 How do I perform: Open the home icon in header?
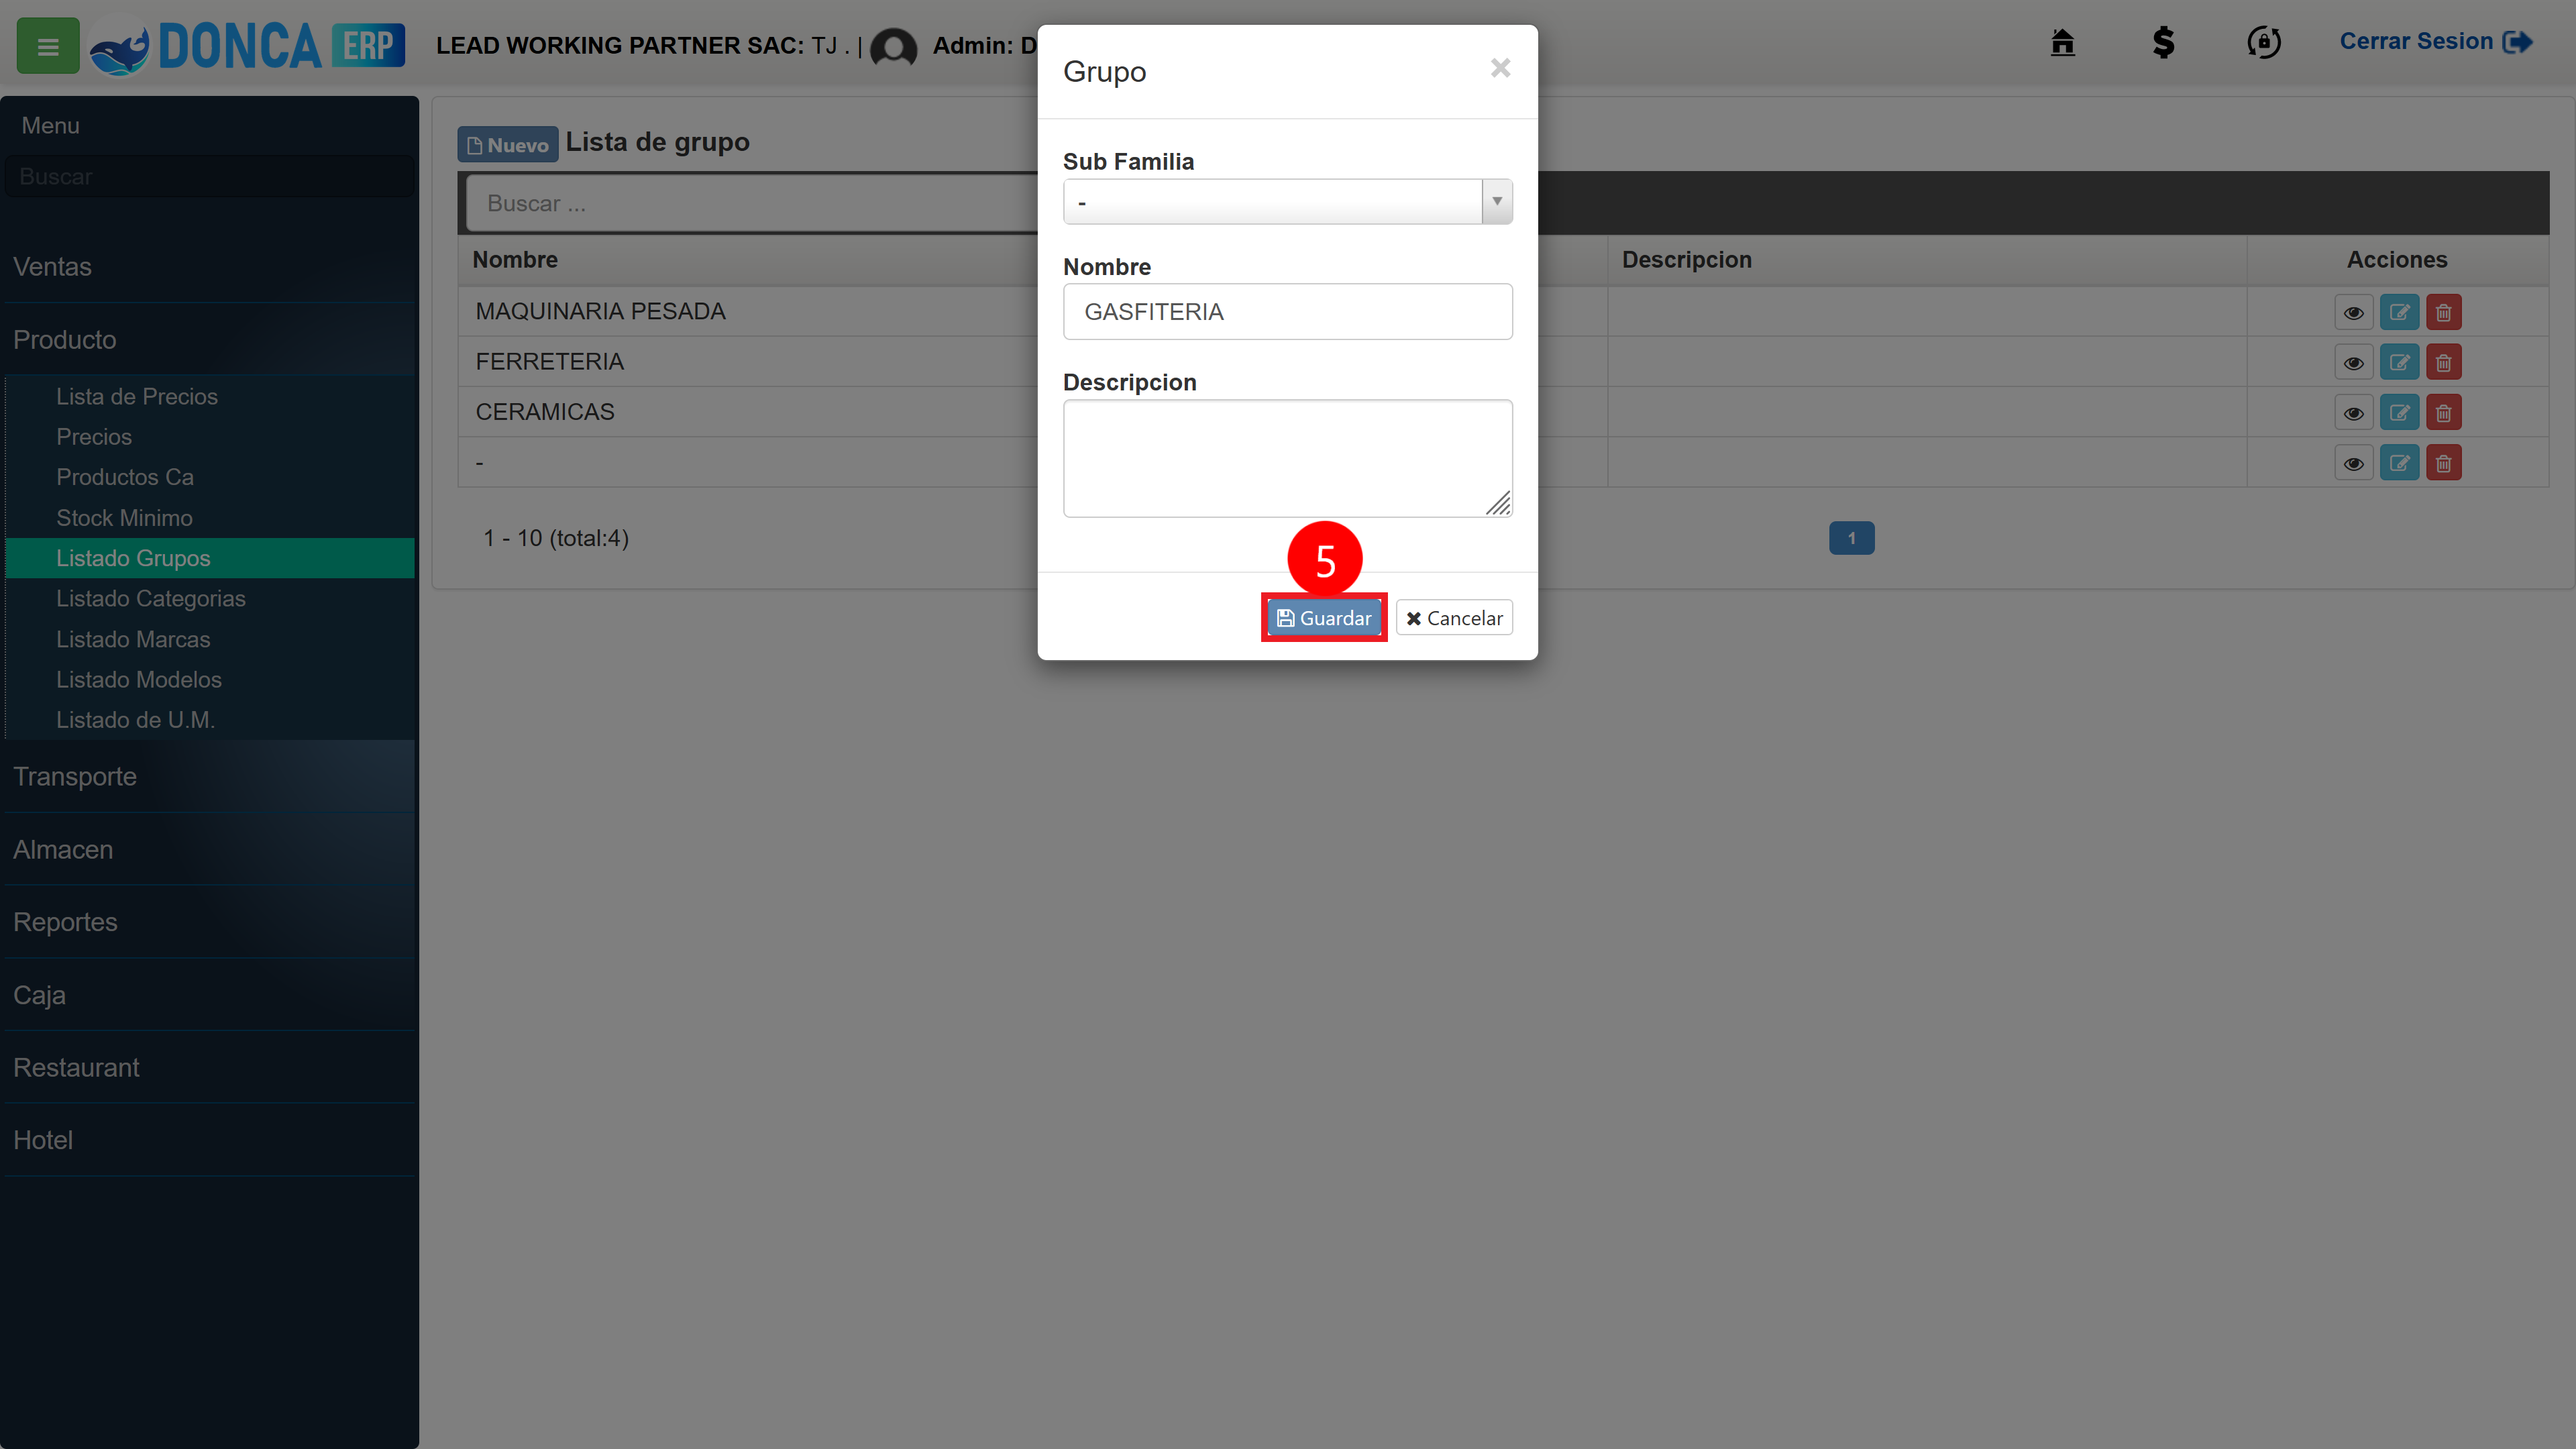[x=2062, y=42]
